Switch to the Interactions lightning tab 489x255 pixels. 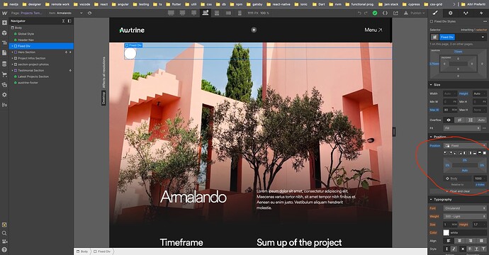click(x=481, y=13)
